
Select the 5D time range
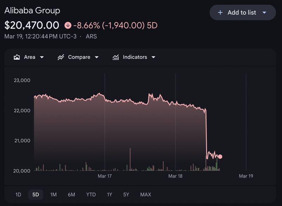point(36,194)
